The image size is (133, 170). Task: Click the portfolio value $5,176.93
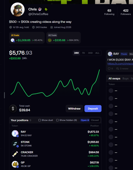(x=20, y=53)
